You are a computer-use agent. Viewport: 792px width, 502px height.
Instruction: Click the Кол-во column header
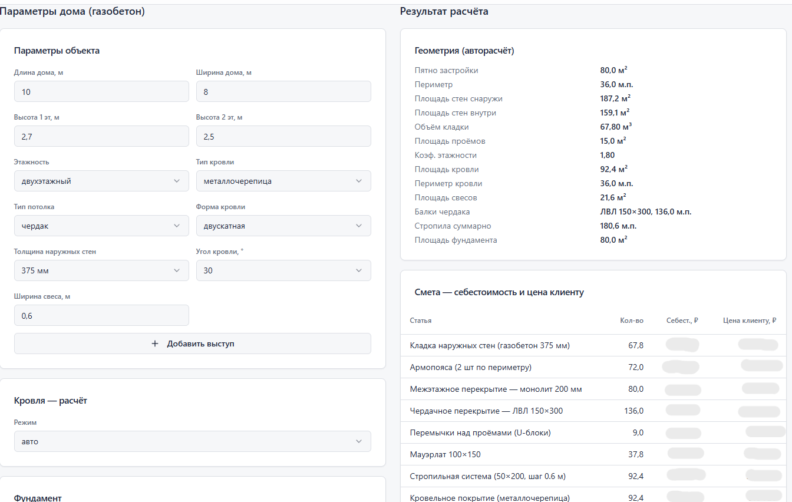pos(632,321)
